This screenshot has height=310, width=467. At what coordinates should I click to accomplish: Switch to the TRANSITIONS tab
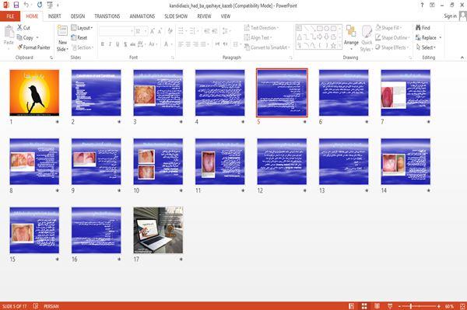(107, 16)
